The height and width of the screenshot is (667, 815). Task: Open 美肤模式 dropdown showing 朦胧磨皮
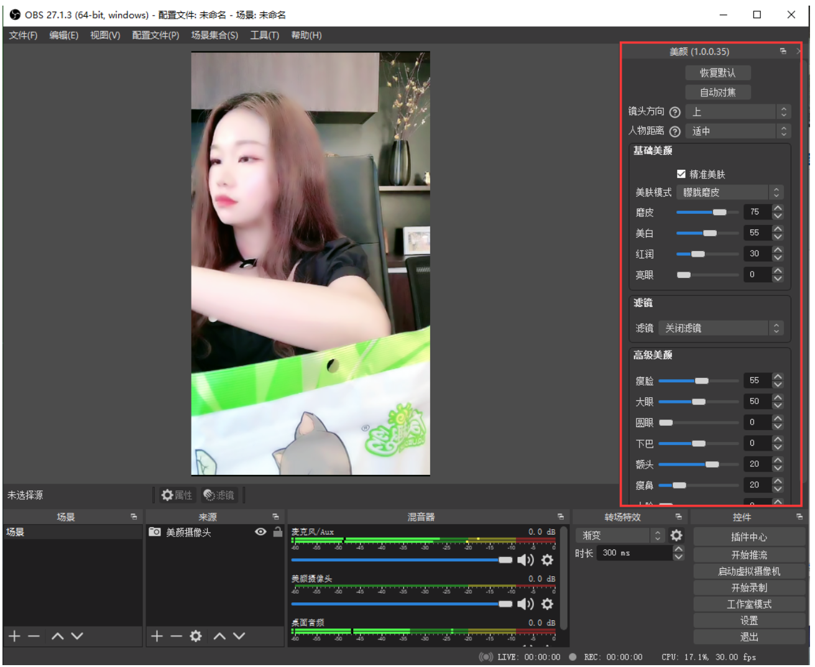tap(729, 192)
